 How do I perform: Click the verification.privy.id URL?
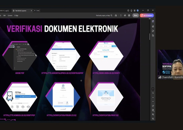click(x=106, y=115)
